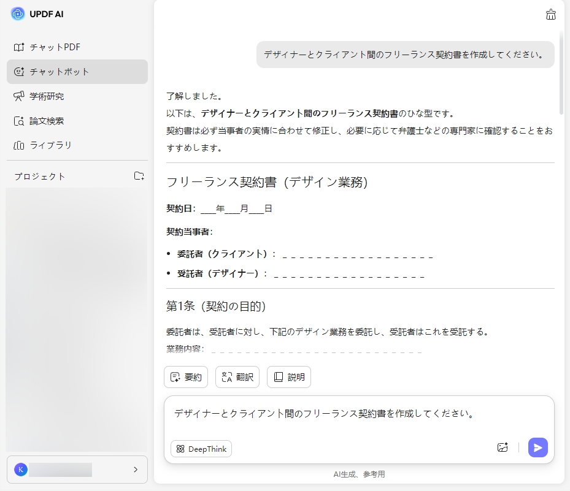The height and width of the screenshot is (491, 570).
Task: Click the user avatar at bottom left
Action: (21, 470)
